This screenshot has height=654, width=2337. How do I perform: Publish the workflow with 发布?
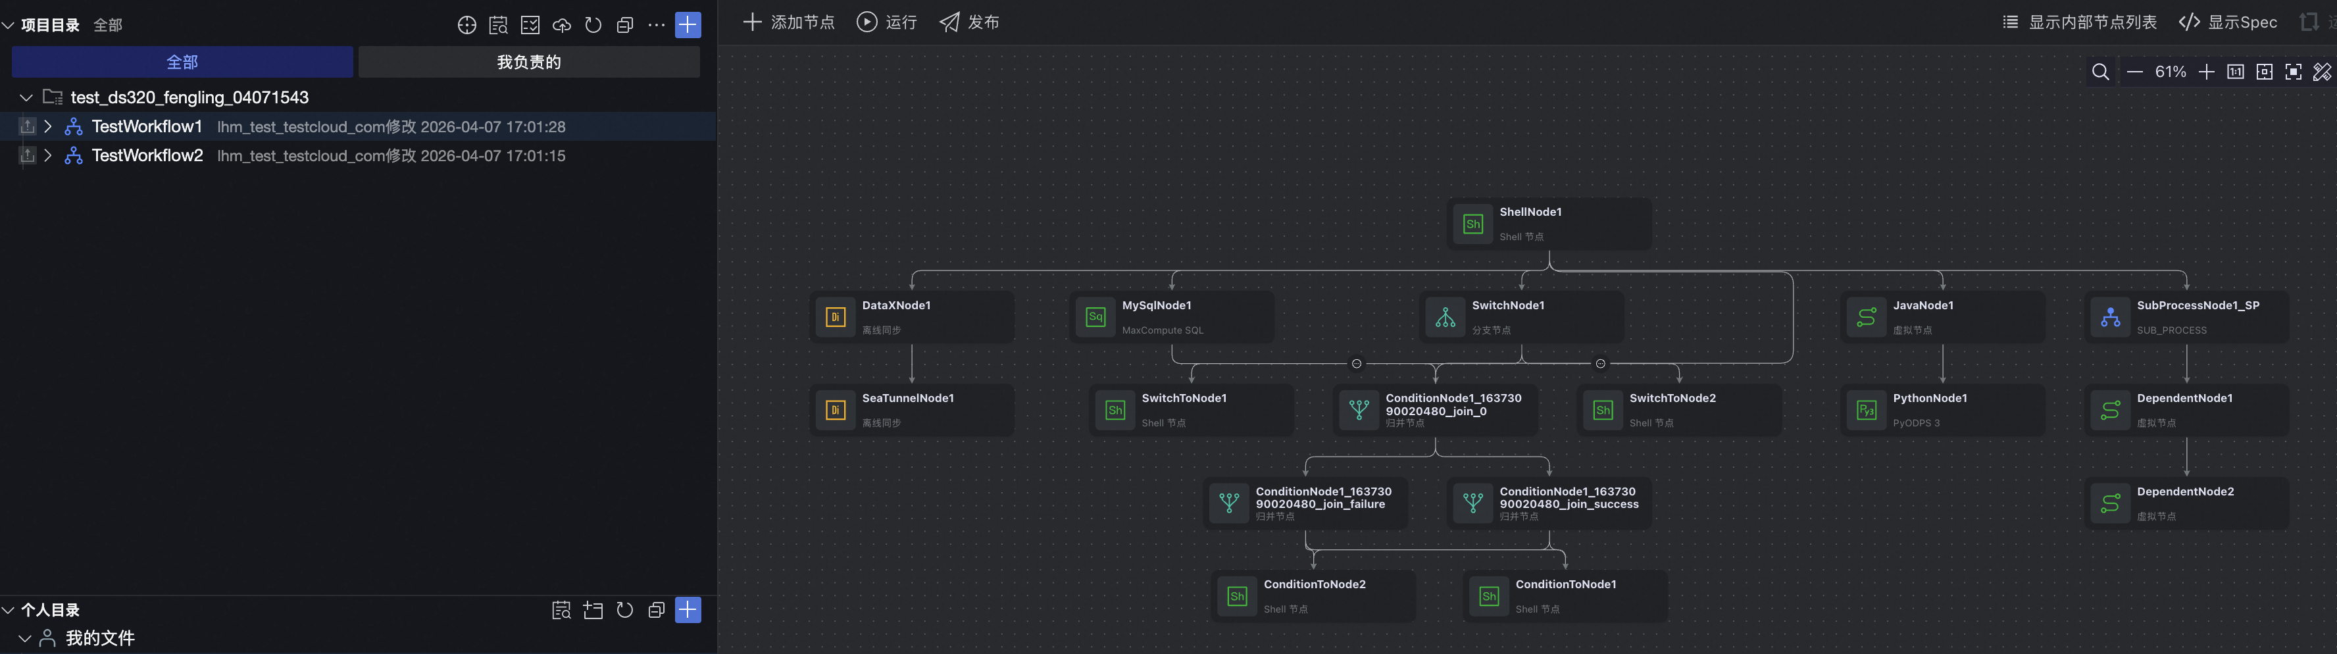970,22
